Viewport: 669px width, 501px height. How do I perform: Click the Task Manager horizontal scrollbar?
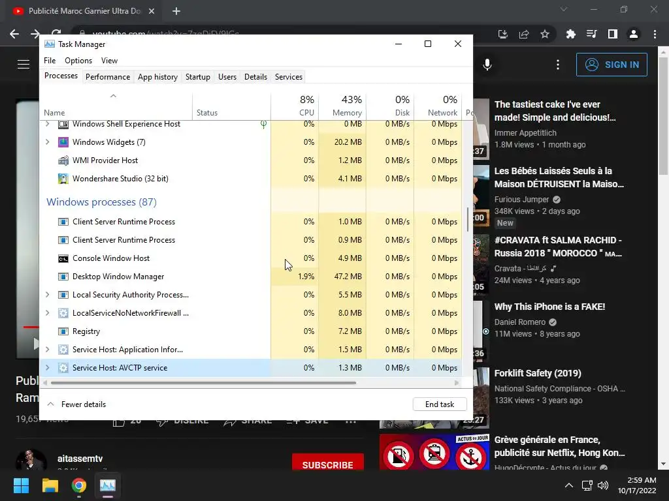coord(204,382)
